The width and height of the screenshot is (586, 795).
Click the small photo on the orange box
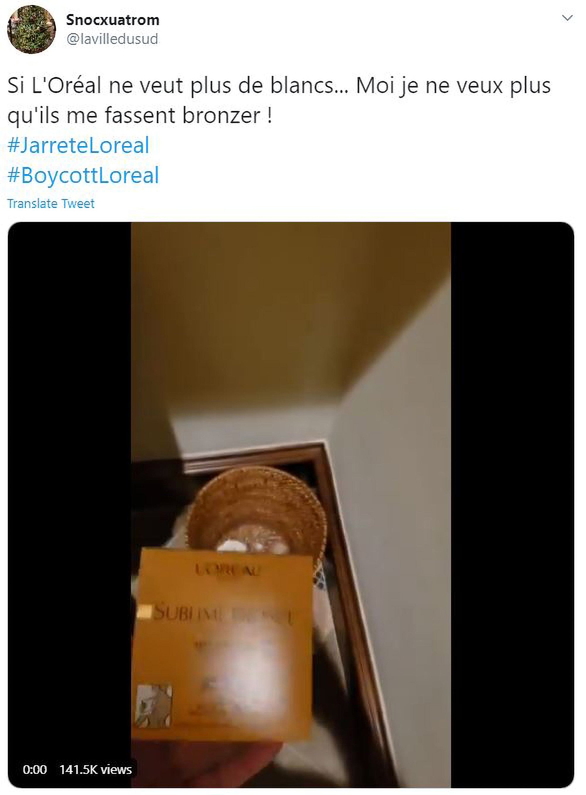tap(154, 706)
